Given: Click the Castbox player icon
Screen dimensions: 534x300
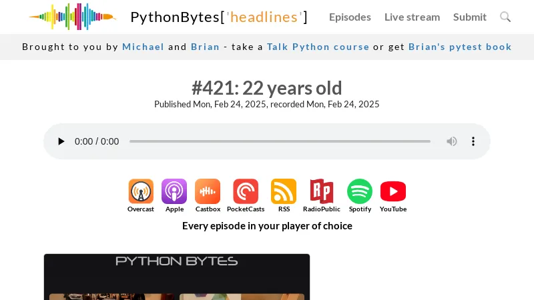Looking at the screenshot, I should (x=208, y=191).
